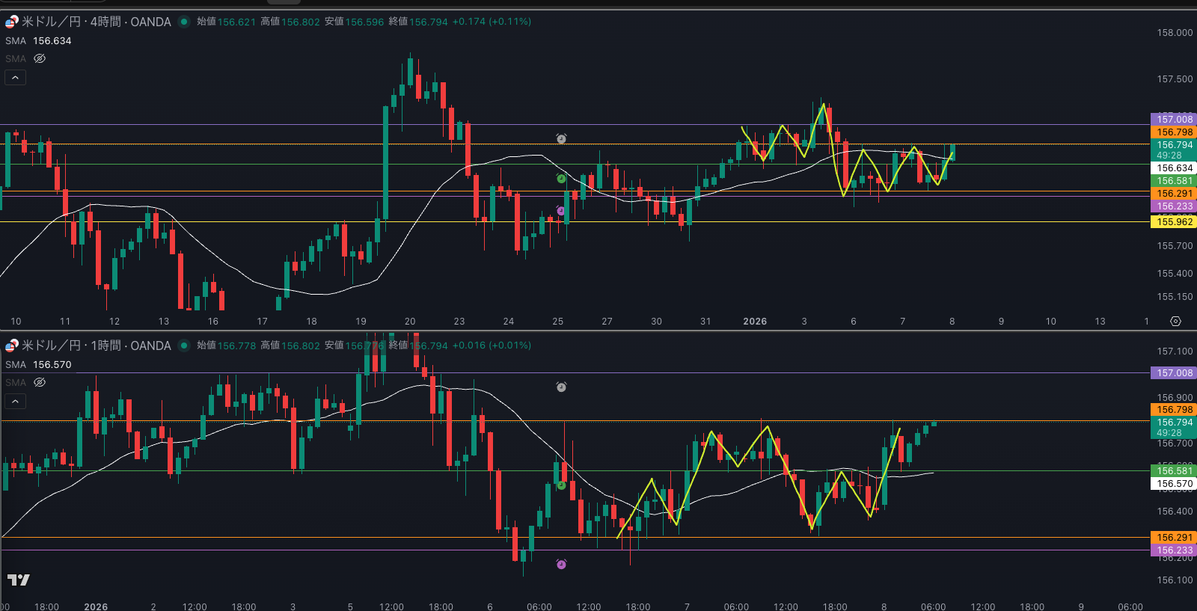The height and width of the screenshot is (611, 1197).
Task: Show the hidden SMA on the 1-hour chart
Action: click(40, 382)
